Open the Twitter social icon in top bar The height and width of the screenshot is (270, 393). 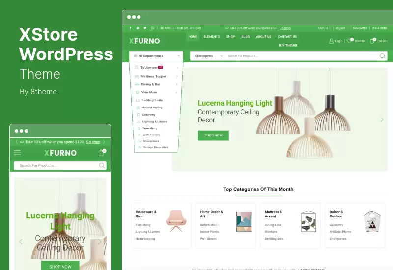pyautogui.click(x=145, y=28)
